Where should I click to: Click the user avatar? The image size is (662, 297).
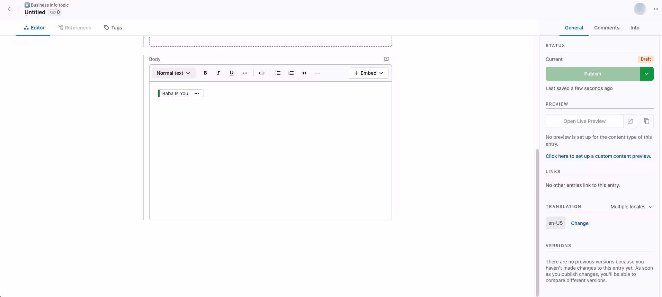(x=640, y=9)
